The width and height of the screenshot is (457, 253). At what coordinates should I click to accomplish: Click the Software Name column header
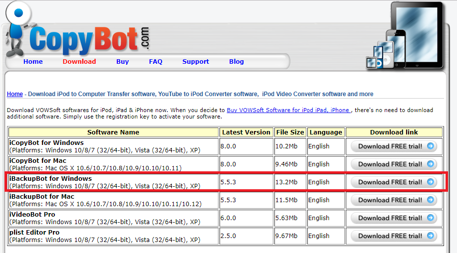(x=113, y=132)
